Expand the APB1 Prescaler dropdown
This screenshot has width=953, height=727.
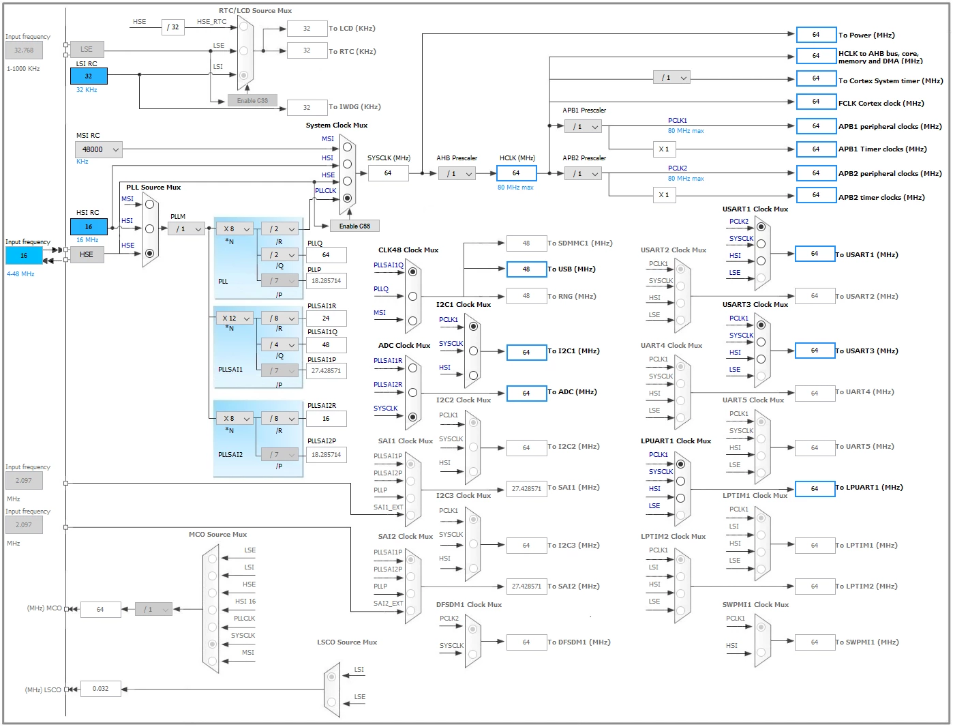(x=583, y=127)
